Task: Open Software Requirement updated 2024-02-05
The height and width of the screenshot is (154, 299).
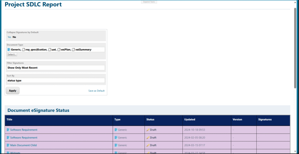Action: [x=24, y=138]
